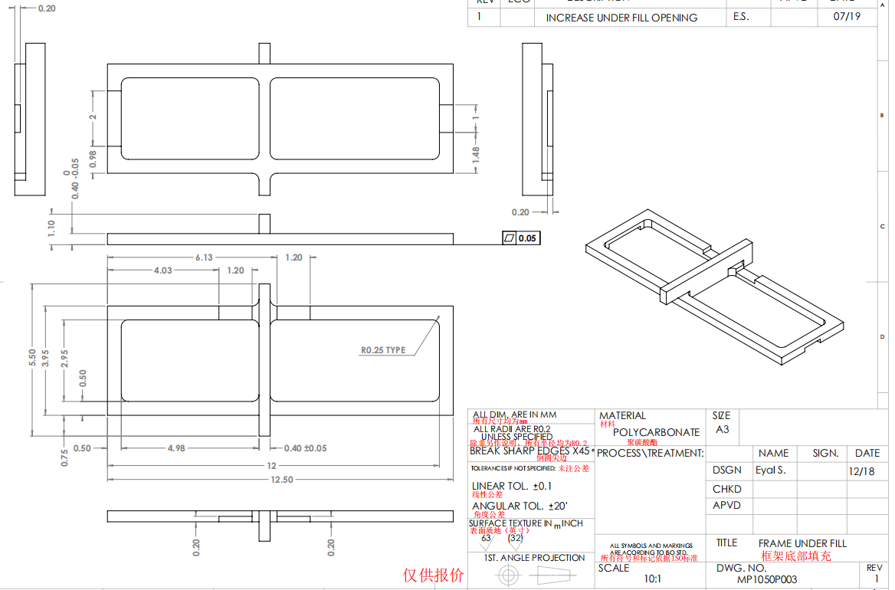Click the 'CHKD' row label
The image size is (895, 590).
726,489
